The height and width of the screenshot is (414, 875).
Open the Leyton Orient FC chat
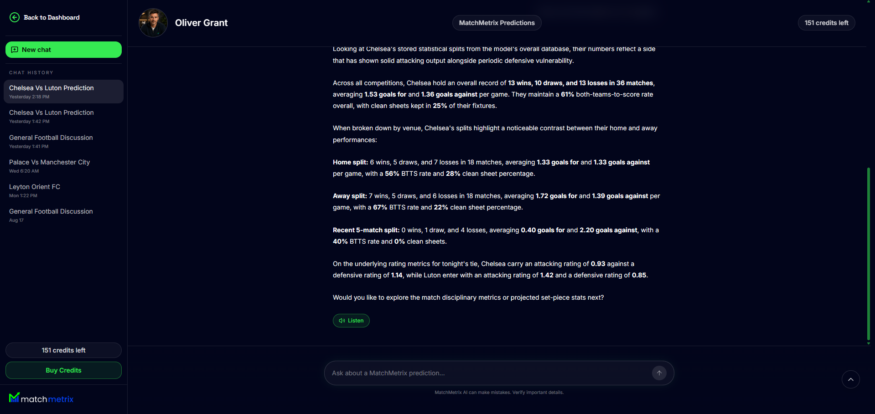coord(63,190)
